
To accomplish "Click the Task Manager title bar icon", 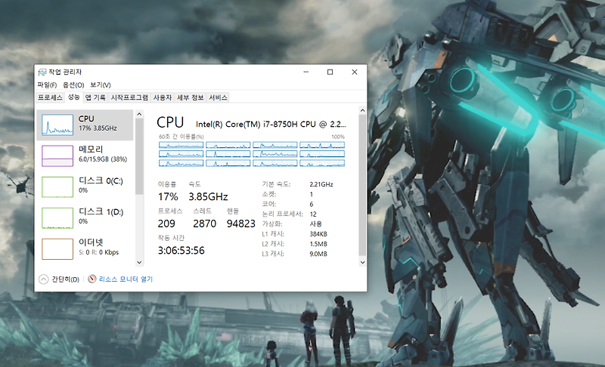I will pos(42,72).
